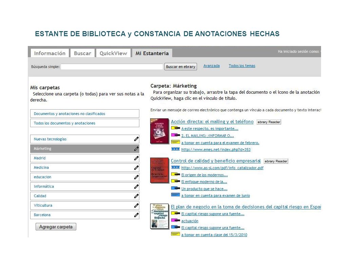Image resolution: width=358 pixels, height=276 pixels.
Task: Click the Viticultura folder pencil icon
Action: [x=136, y=205]
